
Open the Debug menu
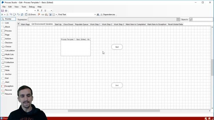pyautogui.click(x=32, y=7)
